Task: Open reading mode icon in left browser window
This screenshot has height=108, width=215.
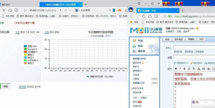Action: click(16, 10)
